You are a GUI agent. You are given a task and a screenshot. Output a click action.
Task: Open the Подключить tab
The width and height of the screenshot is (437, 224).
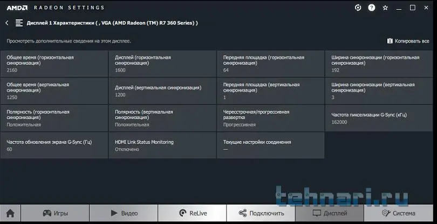point(261,213)
